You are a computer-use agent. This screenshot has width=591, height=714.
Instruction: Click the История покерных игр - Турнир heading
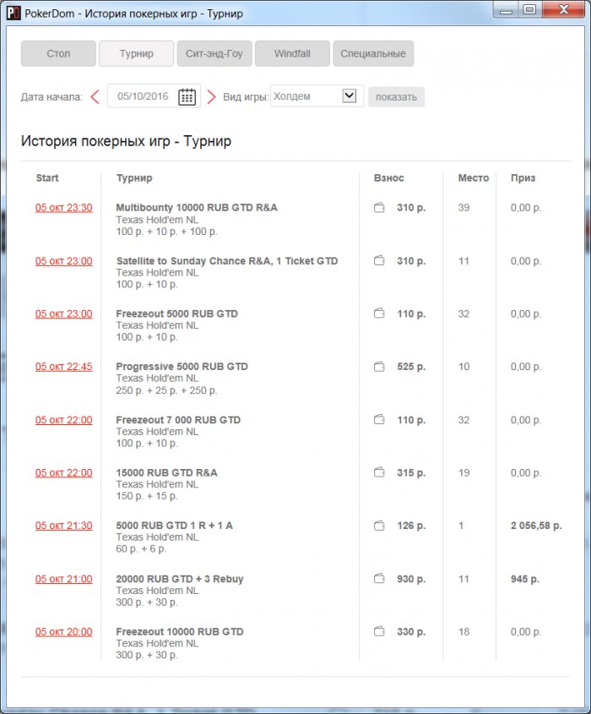point(126,141)
